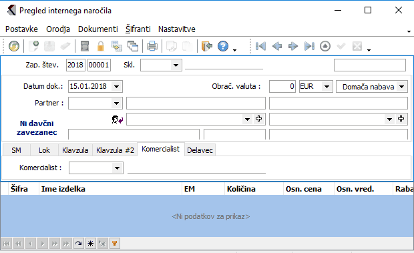
Task: Open the calculator toolbar icon
Action: [x=85, y=47]
